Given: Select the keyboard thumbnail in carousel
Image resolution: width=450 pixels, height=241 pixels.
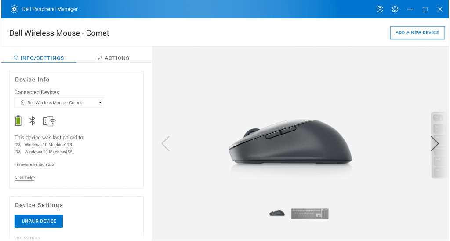Looking at the screenshot, I should click(x=310, y=214).
